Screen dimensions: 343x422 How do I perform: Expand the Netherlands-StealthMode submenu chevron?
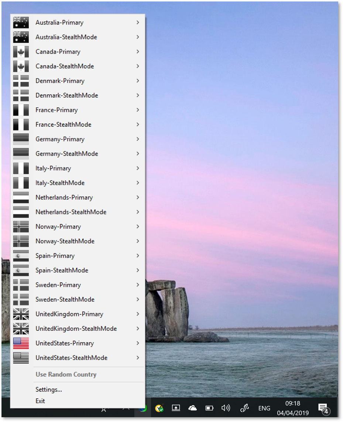138,212
